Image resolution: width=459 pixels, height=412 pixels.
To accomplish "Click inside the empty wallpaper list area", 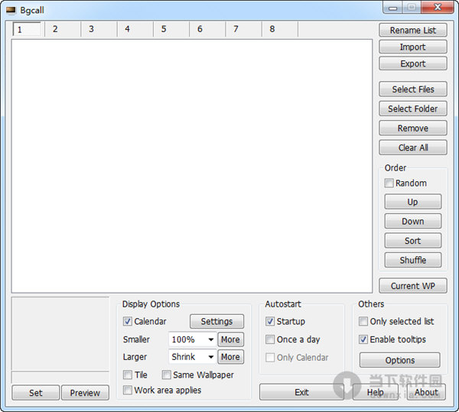I will click(192, 166).
